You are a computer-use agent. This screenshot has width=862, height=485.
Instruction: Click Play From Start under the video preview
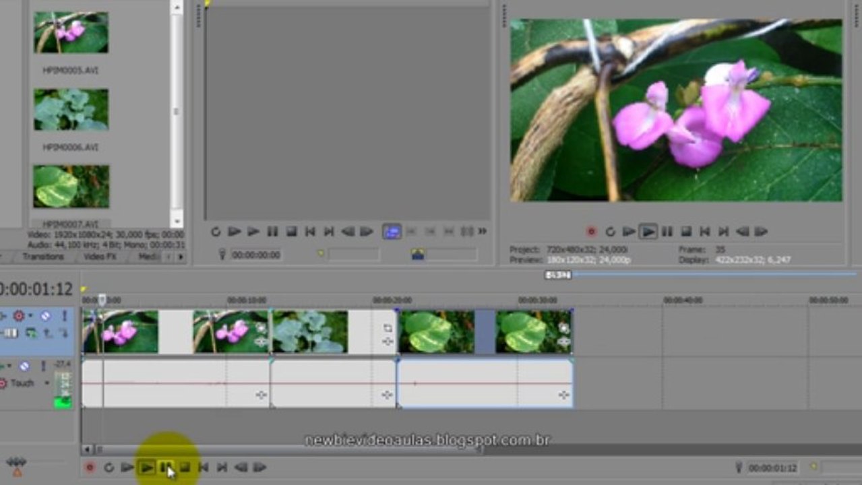point(629,231)
